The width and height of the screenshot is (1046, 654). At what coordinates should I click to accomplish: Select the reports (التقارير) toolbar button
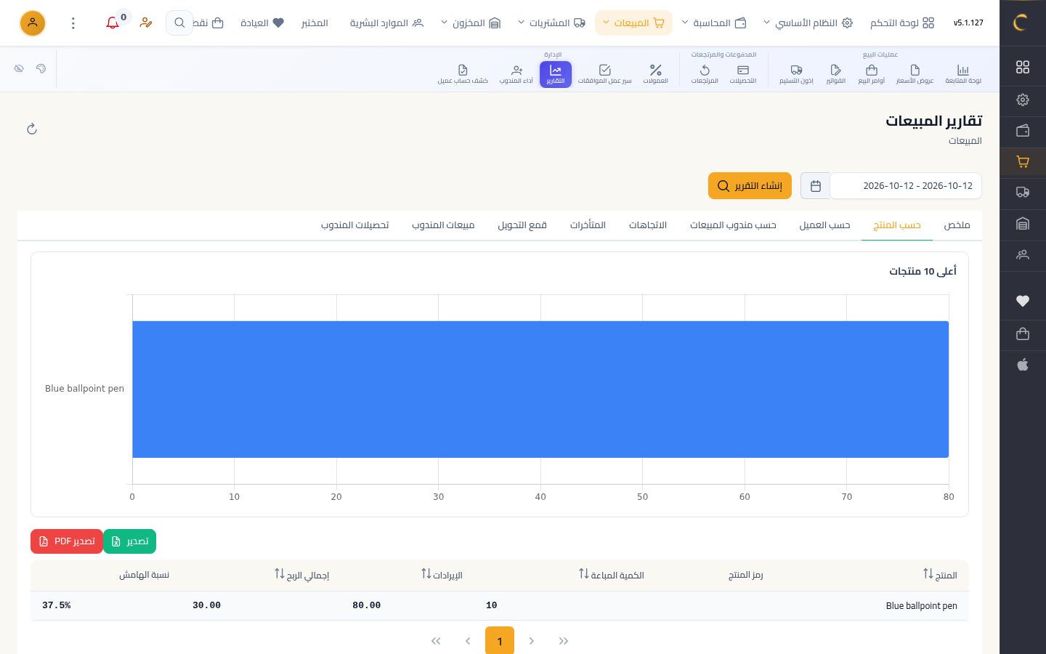coord(556,74)
